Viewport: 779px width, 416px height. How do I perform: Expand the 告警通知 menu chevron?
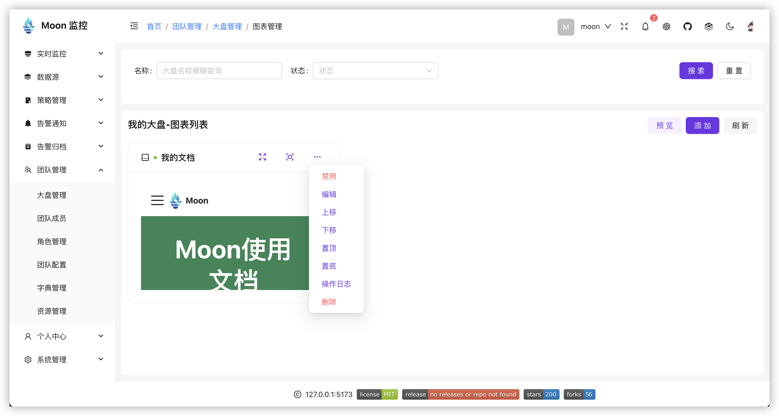[101, 123]
